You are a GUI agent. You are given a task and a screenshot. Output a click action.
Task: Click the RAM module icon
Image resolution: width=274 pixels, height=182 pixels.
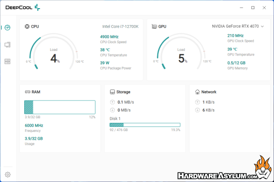(x=27, y=91)
